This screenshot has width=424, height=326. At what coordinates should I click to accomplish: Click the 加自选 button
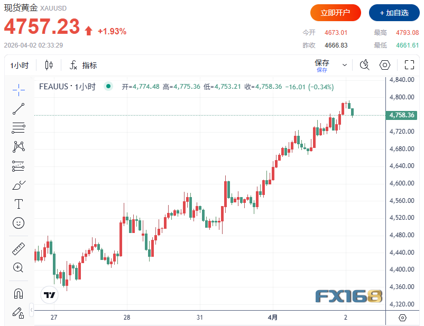coord(394,12)
